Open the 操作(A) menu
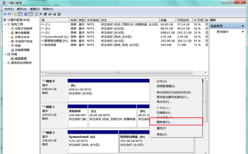The image size is (248, 154). tap(22, 9)
